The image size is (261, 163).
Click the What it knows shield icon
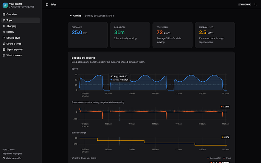pyautogui.click(x=4, y=56)
